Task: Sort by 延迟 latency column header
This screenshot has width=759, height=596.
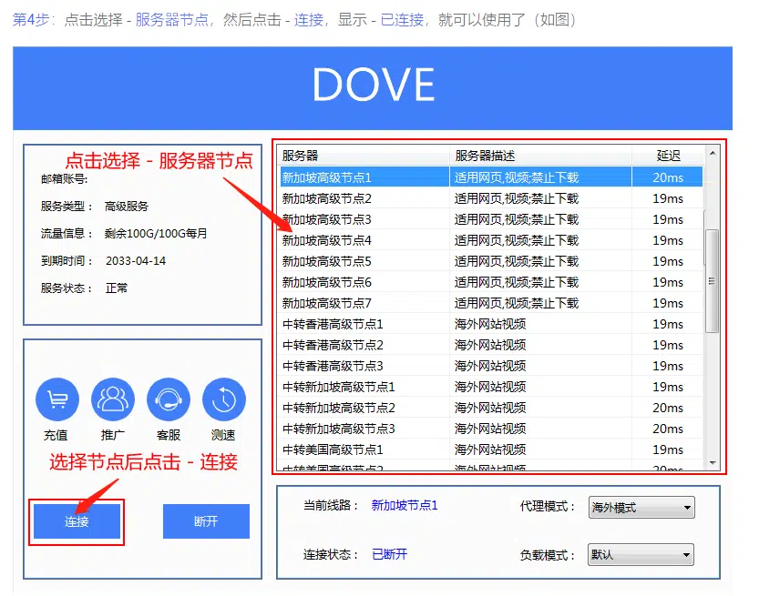Action: (668, 156)
